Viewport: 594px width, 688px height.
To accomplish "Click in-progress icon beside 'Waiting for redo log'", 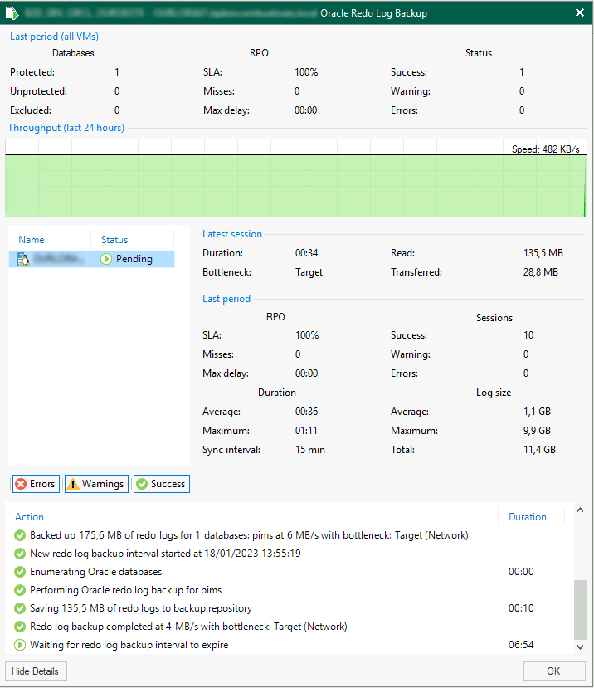I will click(x=20, y=645).
